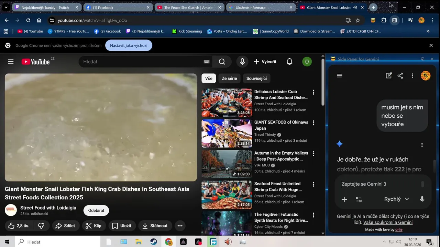Open the Gemini side panel hamburger menu
Viewport: 440px width, 247px height.
click(x=340, y=76)
